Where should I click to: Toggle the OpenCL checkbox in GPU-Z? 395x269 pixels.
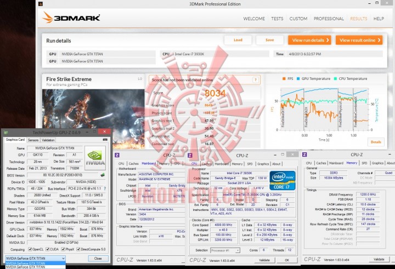[30, 249]
